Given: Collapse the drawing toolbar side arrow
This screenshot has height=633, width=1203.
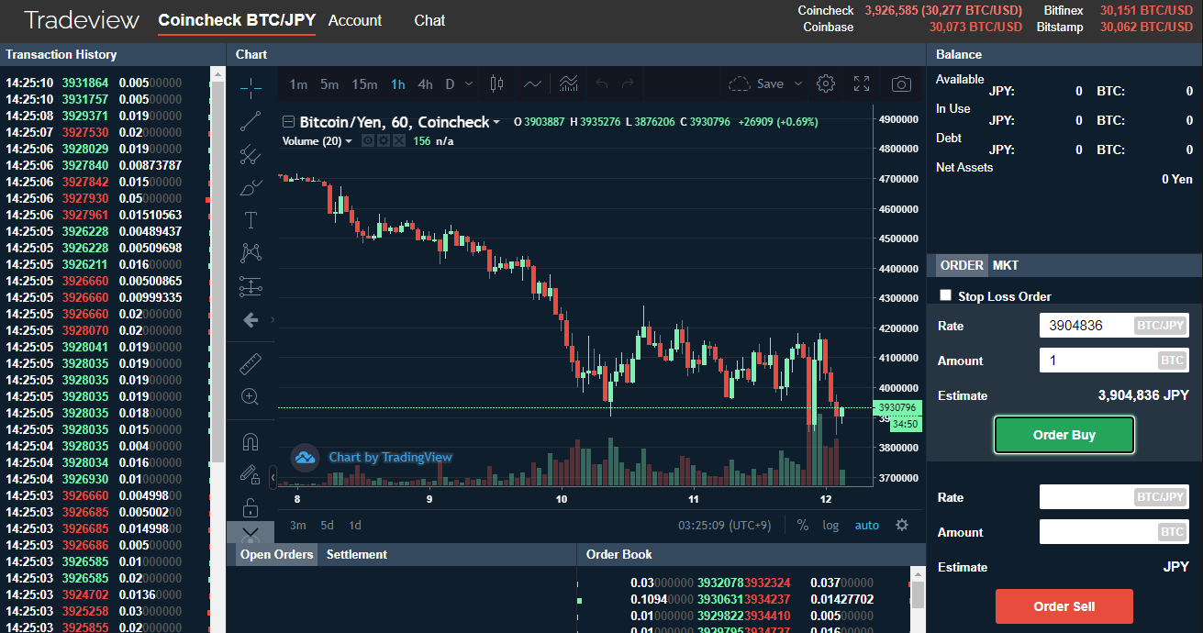Looking at the screenshot, I should click(x=273, y=477).
